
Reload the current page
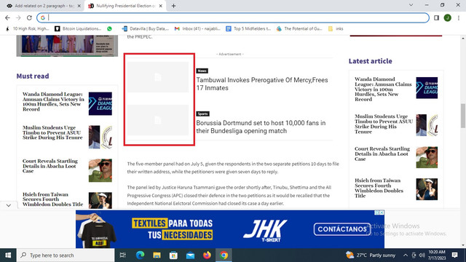(29, 17)
